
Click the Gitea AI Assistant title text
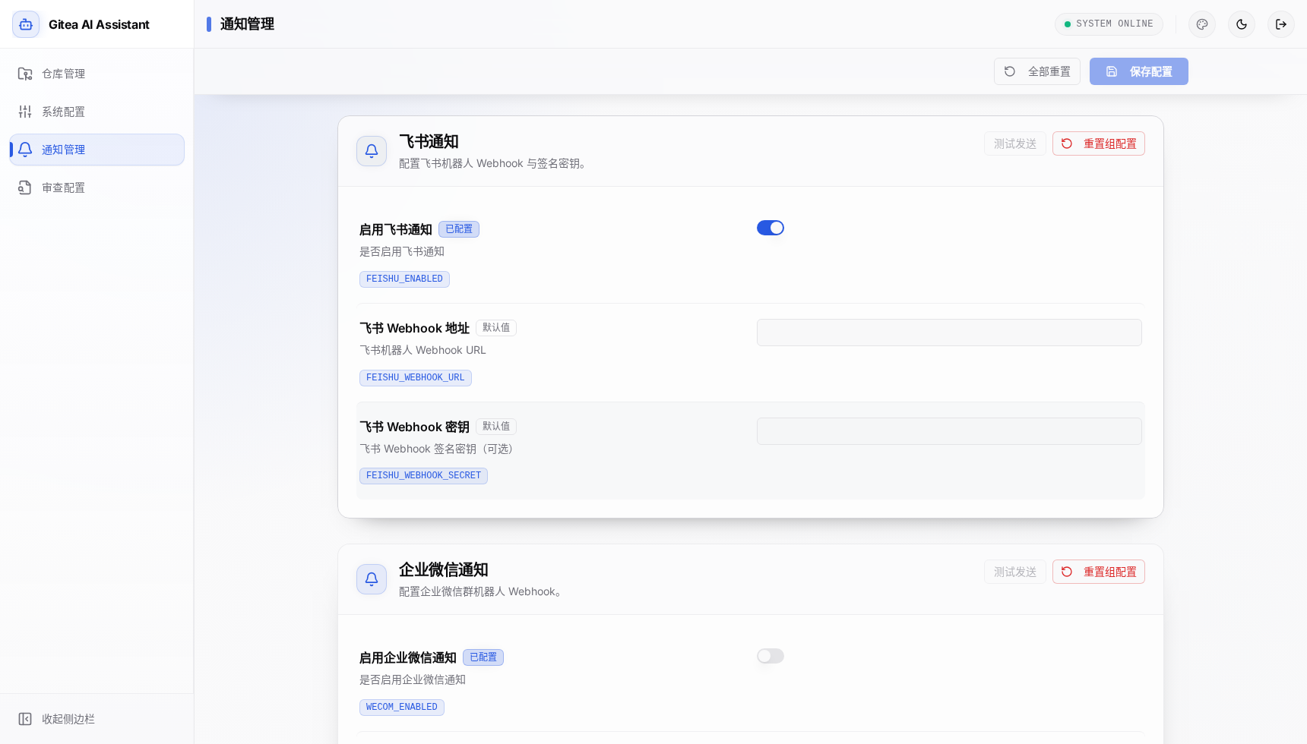99,24
